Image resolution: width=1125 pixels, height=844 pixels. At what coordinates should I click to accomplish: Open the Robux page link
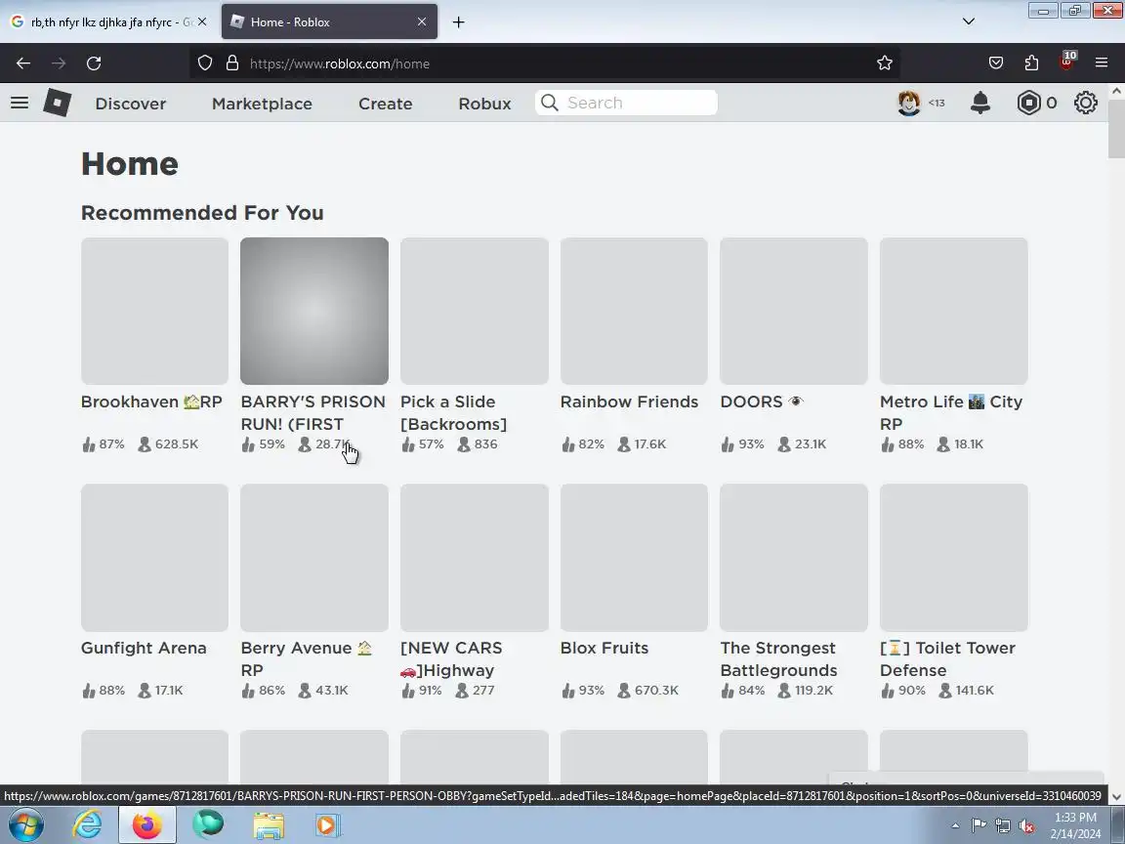[x=485, y=104]
